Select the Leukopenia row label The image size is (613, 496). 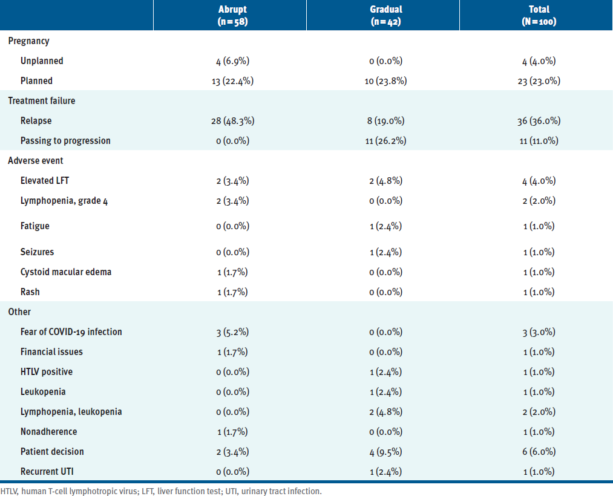tap(43, 391)
